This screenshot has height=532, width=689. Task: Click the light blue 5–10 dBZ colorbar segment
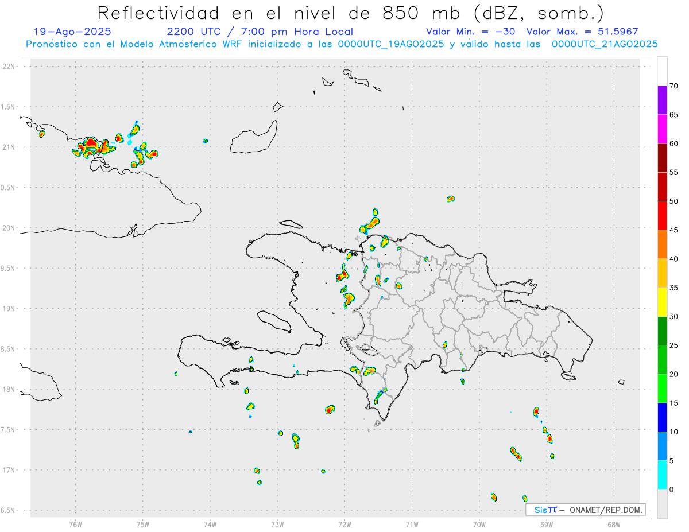coord(662,446)
